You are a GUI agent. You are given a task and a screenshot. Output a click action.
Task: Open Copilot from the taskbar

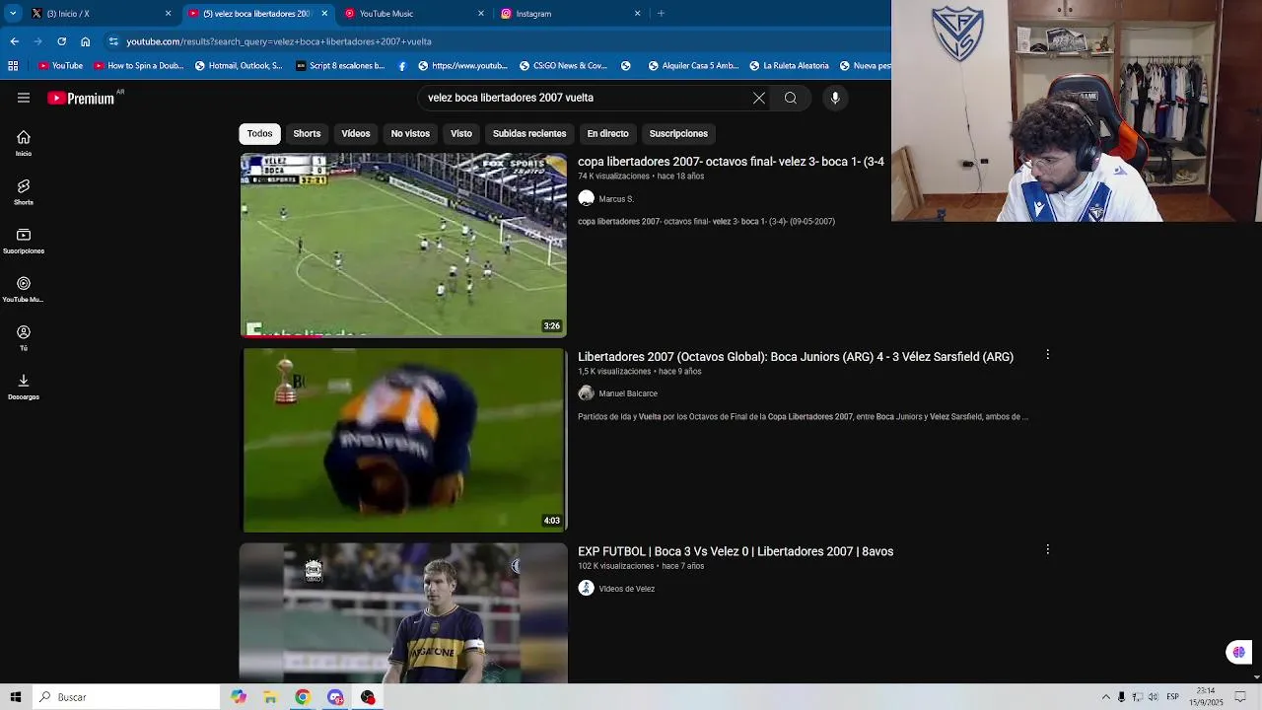(239, 697)
